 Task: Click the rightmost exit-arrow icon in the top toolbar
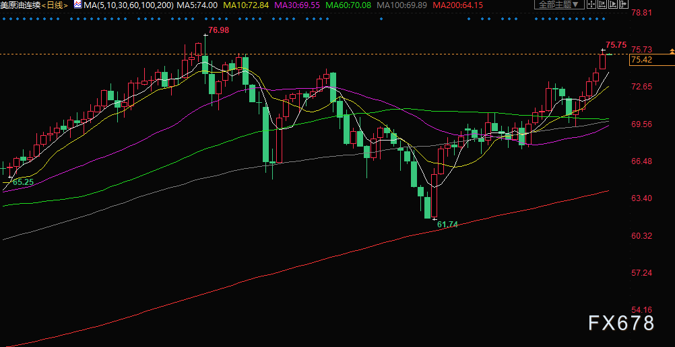[624, 5]
